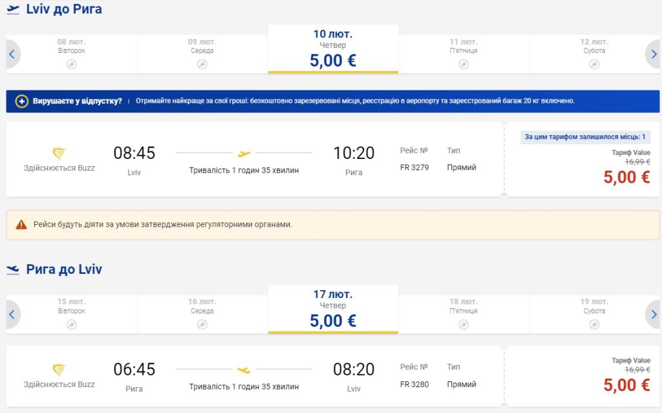Show earlier outbound dates with left arrow
This screenshot has height=413, width=662.
point(12,54)
